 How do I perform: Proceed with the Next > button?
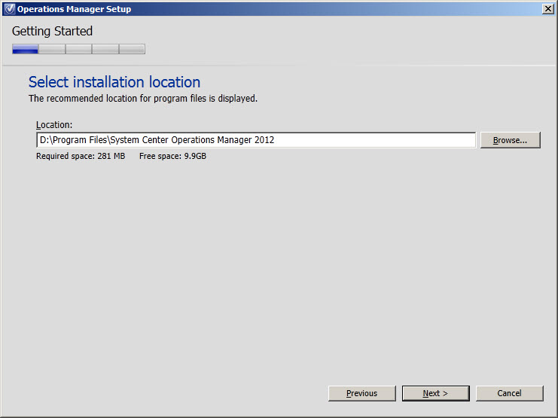click(435, 393)
